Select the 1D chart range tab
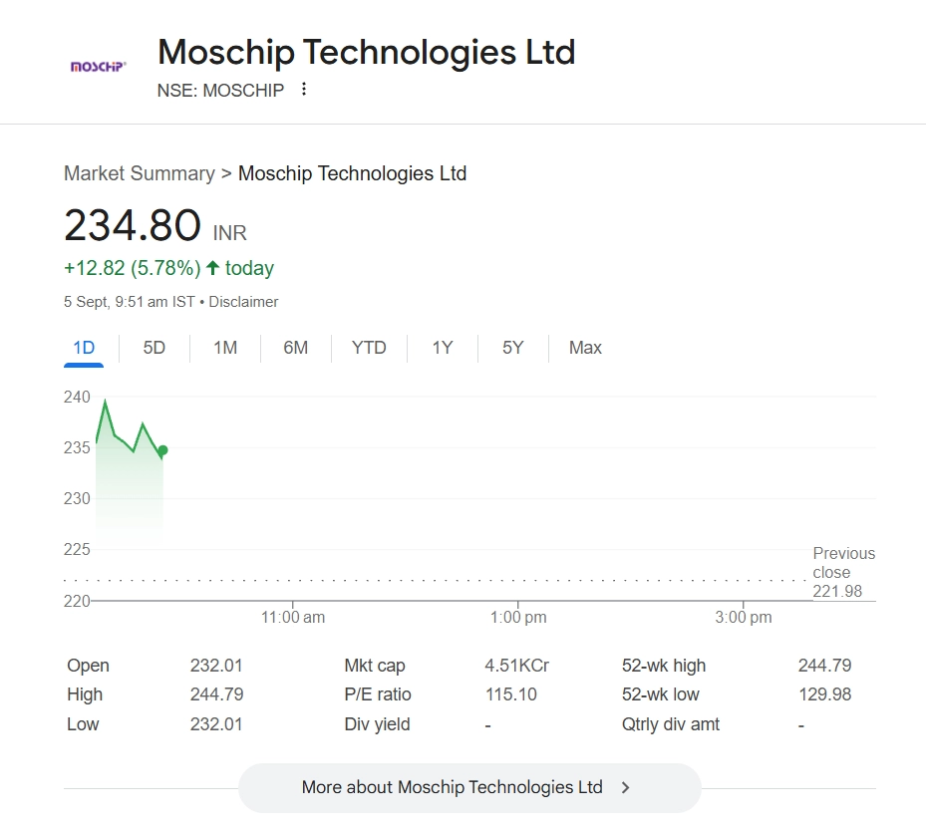Screen dimensions: 926x827 [x=84, y=348]
